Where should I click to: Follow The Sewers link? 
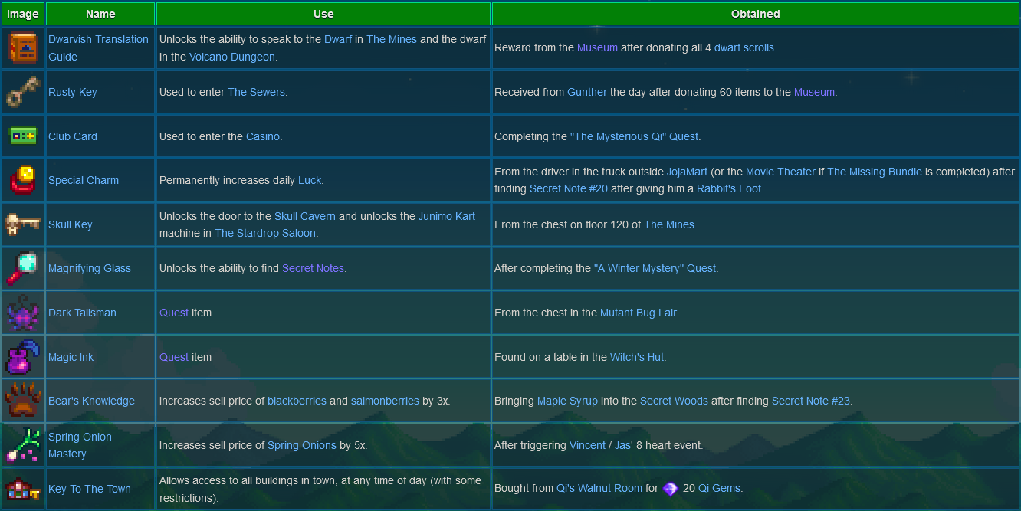(256, 92)
